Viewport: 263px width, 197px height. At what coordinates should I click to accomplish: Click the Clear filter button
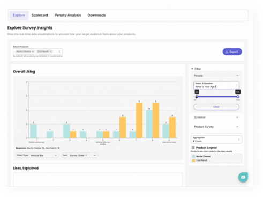216,107
